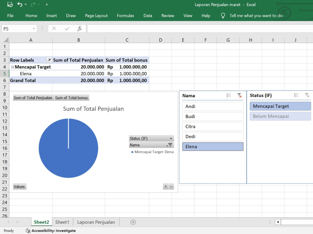Click the Enter checkmark formula bar icon
The width and height of the screenshot is (313, 234).
pyautogui.click(x=67, y=29)
